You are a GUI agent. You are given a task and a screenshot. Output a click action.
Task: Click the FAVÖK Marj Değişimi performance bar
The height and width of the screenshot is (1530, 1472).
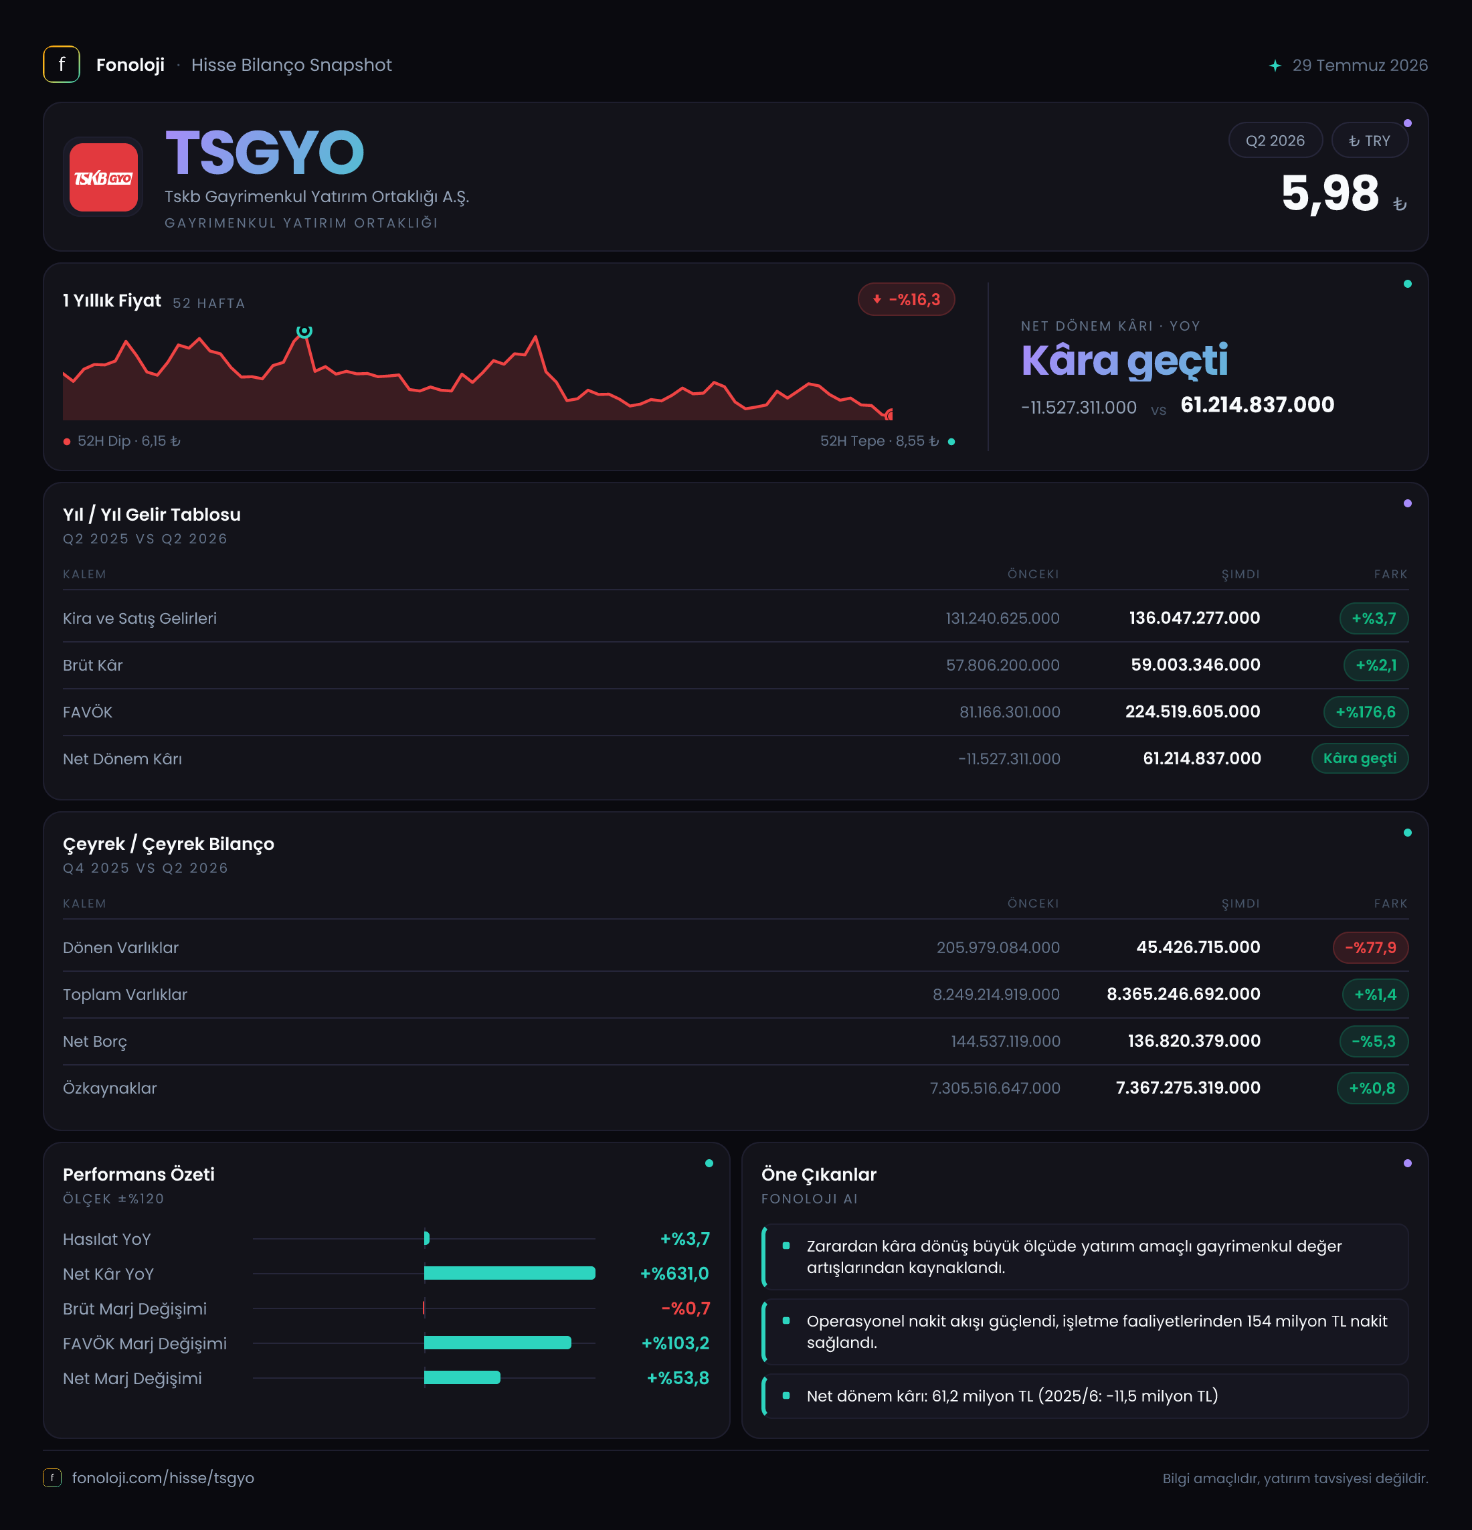[x=498, y=1343]
